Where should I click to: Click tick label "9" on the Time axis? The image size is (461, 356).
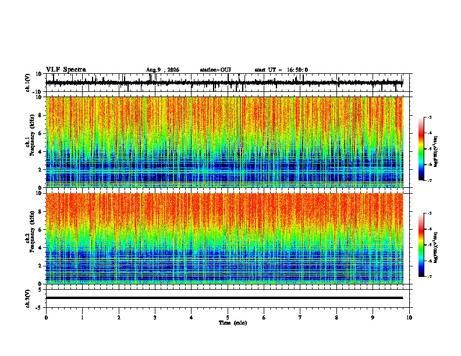373,318
